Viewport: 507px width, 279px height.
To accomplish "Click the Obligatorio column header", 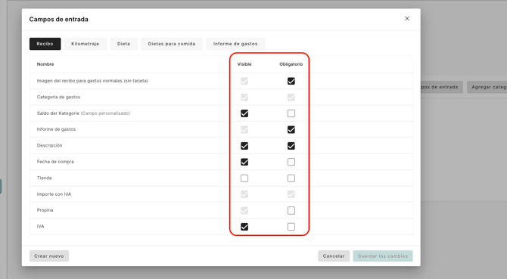I will (291, 64).
